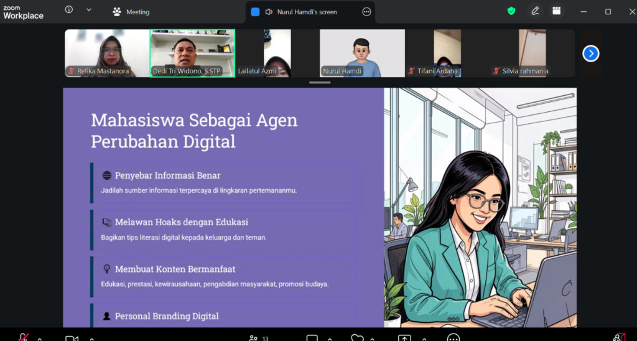Open the view layout icon
The image size is (637, 341).
[557, 11]
